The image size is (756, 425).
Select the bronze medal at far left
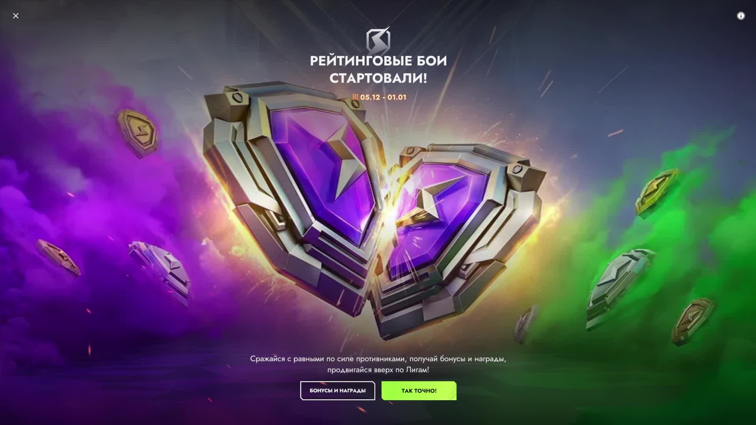click(x=58, y=258)
